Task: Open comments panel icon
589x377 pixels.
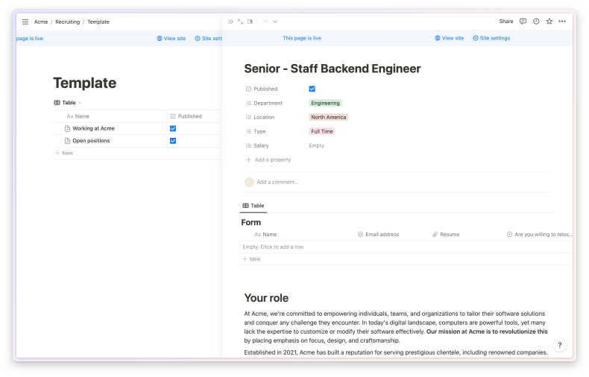Action: pyautogui.click(x=523, y=22)
